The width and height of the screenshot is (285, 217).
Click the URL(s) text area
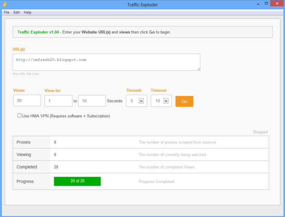click(x=106, y=62)
